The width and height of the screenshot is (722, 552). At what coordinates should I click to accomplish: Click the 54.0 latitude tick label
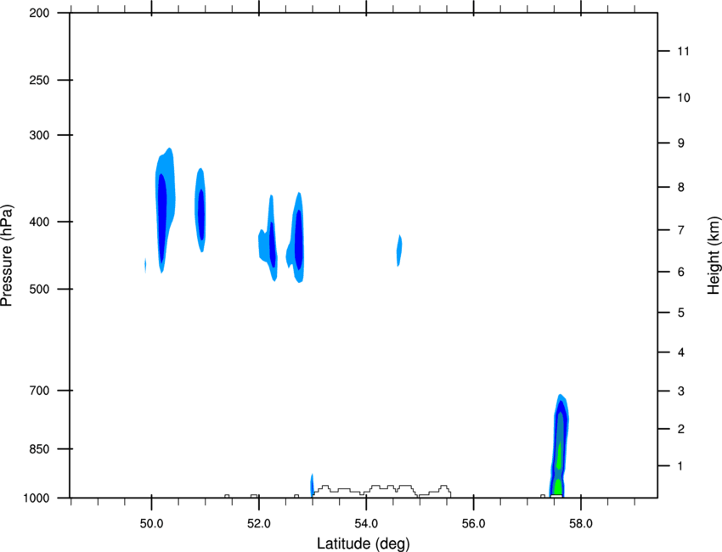(366, 524)
